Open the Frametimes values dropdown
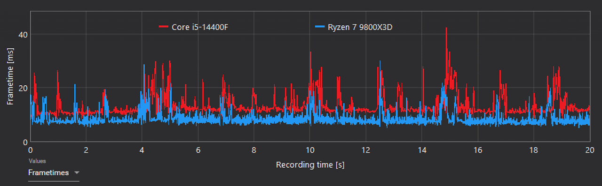The width and height of the screenshot is (602, 186). [x=54, y=173]
